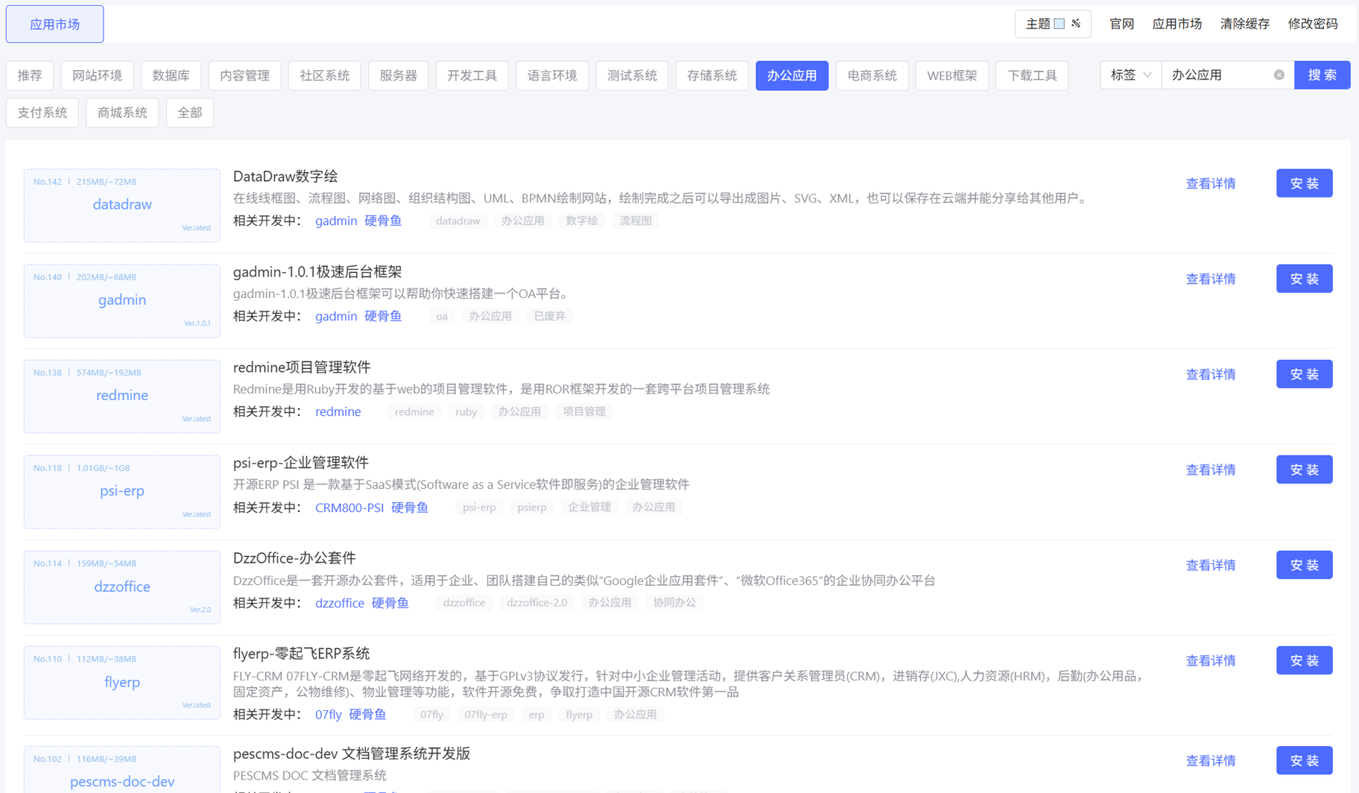Select the WEB框架 category
Viewport: 1359px width, 793px height.
[952, 75]
